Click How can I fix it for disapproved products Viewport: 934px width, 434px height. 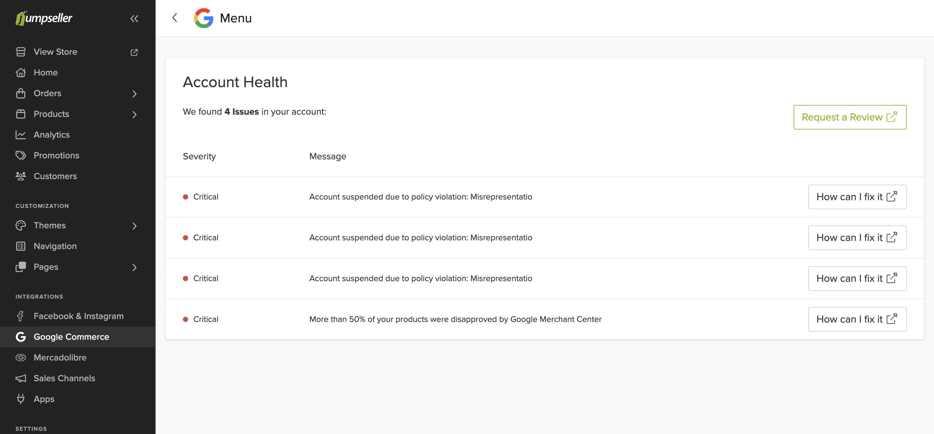tap(857, 319)
